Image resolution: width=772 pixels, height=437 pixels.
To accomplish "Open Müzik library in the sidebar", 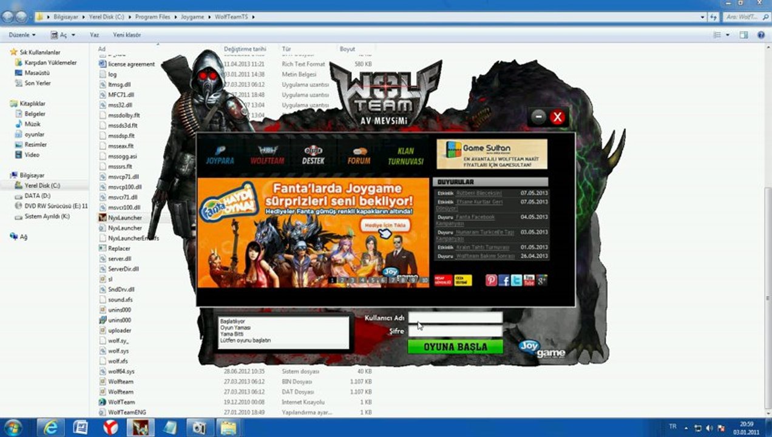I will (x=32, y=124).
